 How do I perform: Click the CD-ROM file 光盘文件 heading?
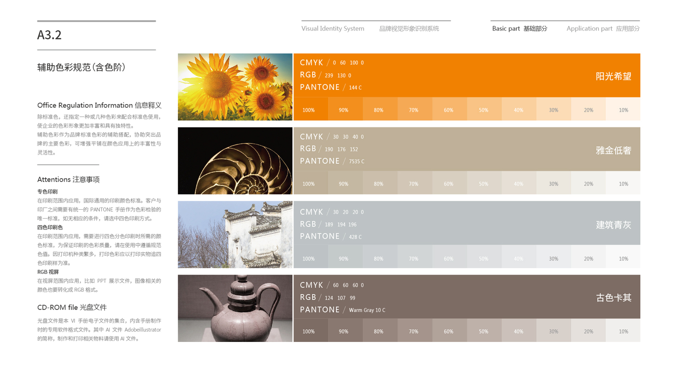coord(72,307)
